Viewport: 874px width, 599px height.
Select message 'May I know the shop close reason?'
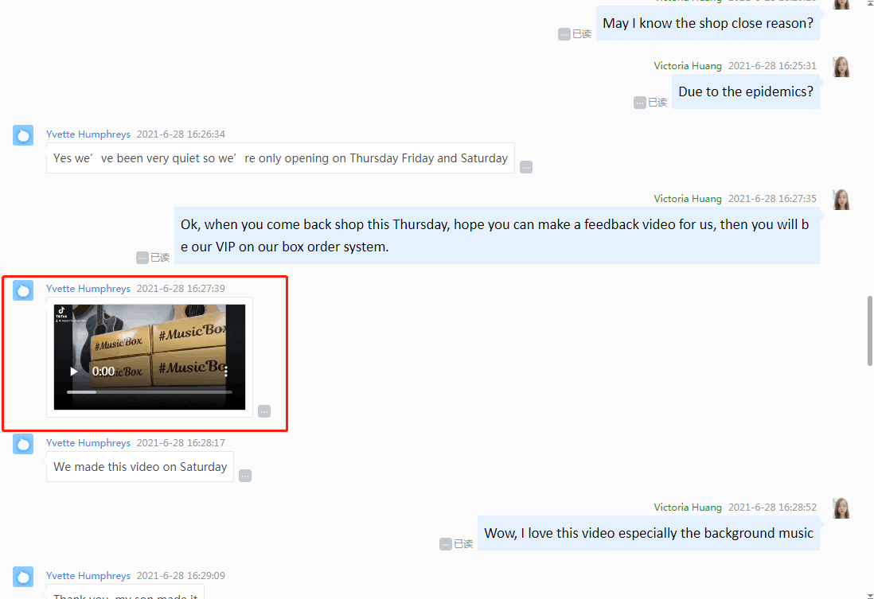[x=708, y=23]
